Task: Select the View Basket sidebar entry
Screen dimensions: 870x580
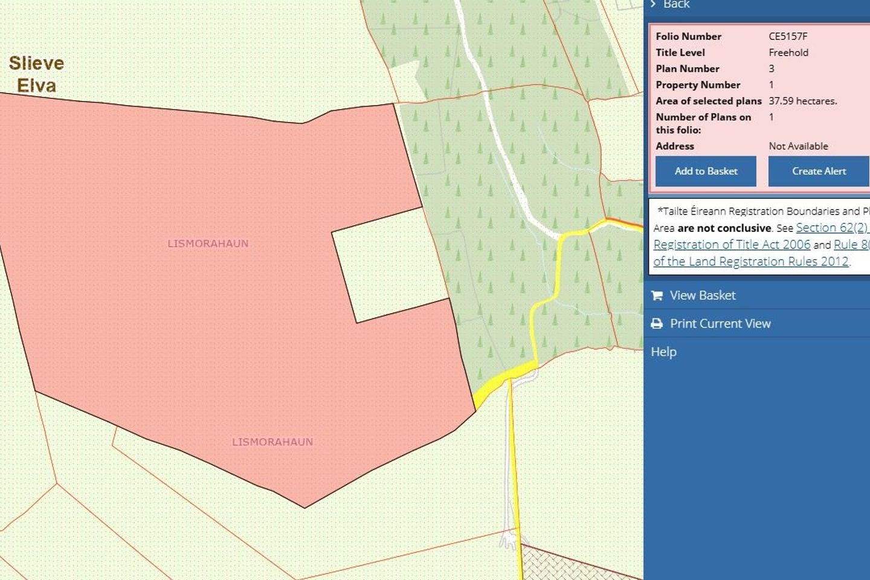Action: (703, 295)
